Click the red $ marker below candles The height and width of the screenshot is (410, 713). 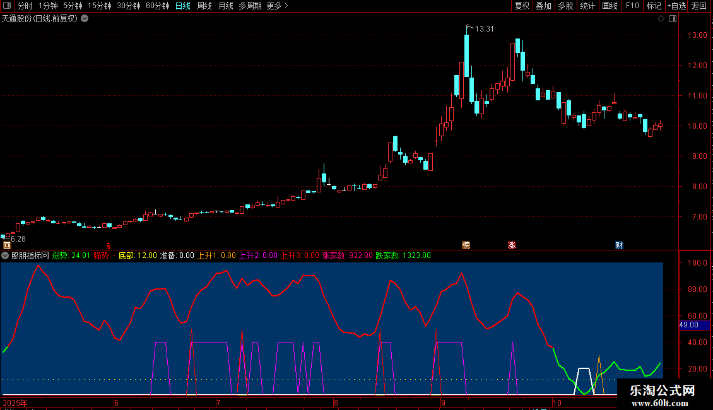pyautogui.click(x=108, y=245)
